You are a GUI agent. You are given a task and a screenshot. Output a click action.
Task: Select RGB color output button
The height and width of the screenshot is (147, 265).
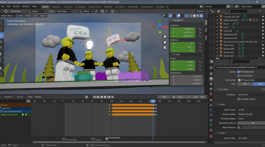click(259, 84)
